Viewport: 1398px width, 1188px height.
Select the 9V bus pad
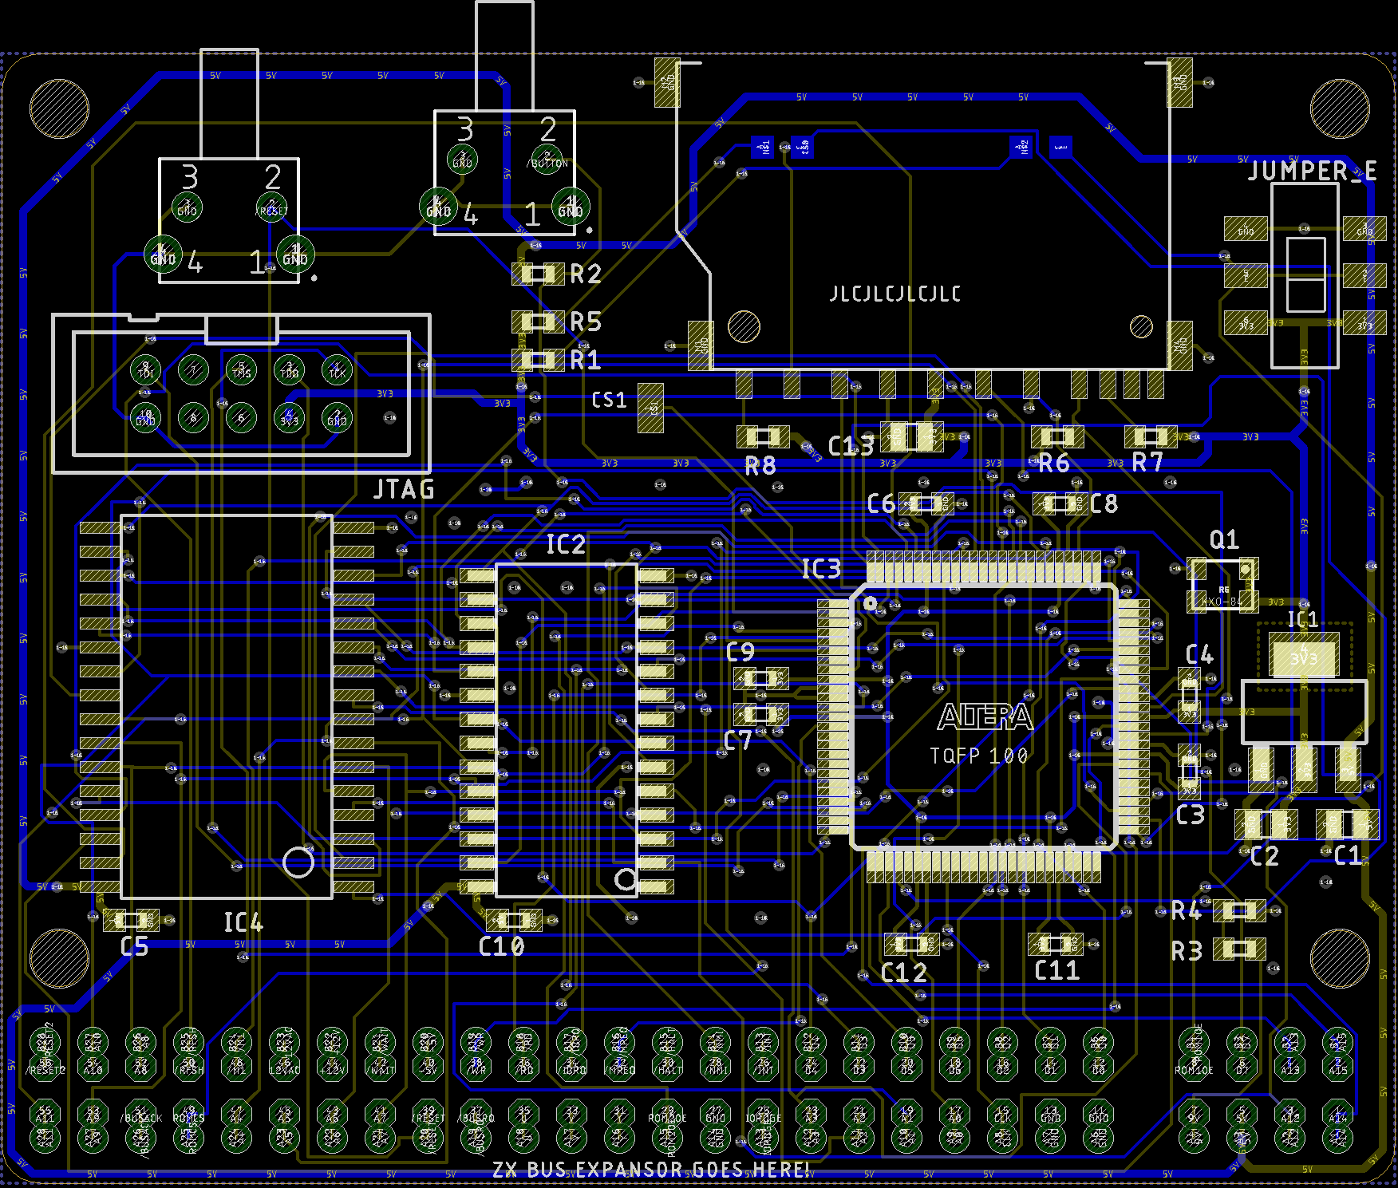(1195, 1114)
